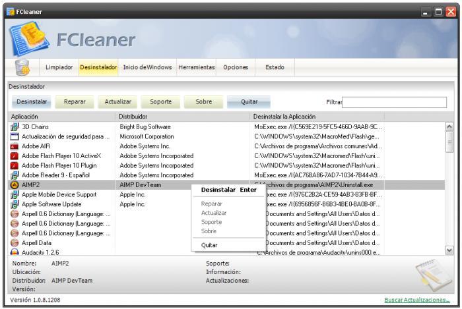This screenshot has height=309, width=462.
Task: Click the Bright Bug Software distributor cell
Action: pos(145,127)
